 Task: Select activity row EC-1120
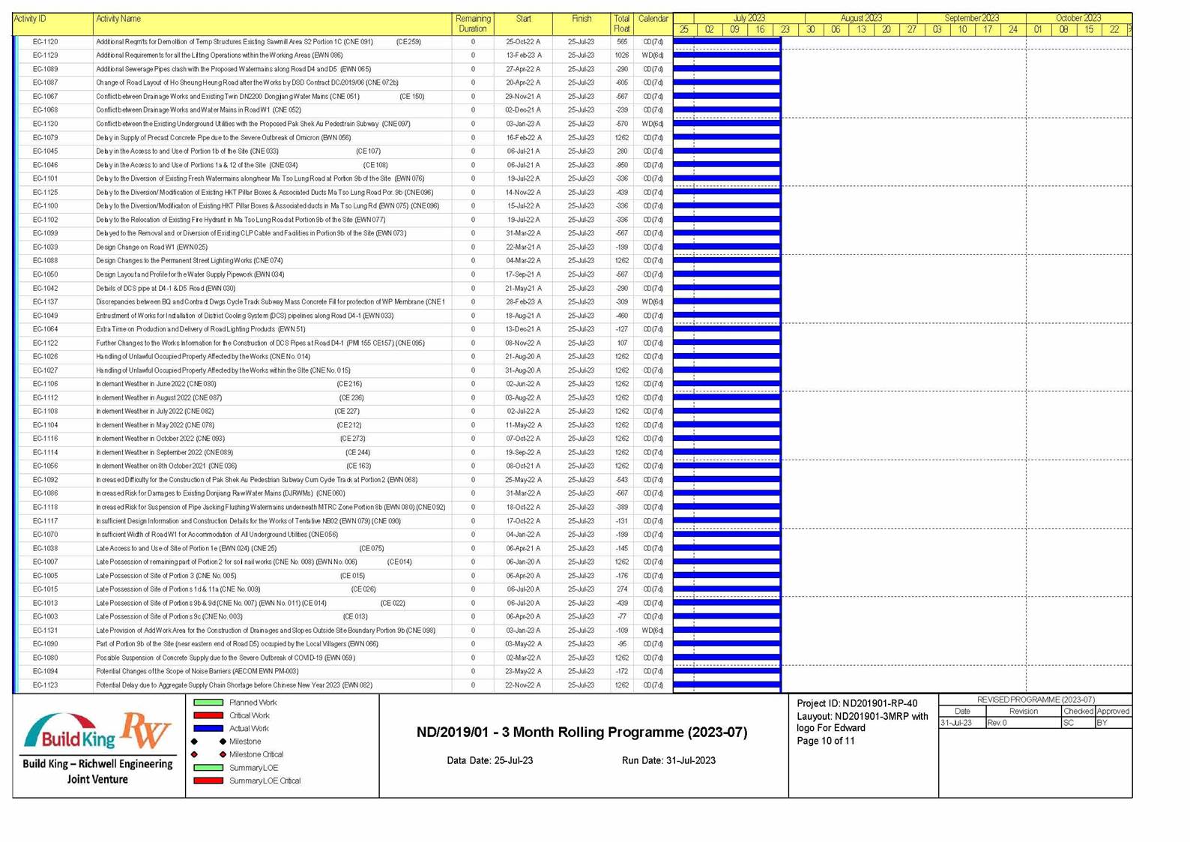(234, 42)
